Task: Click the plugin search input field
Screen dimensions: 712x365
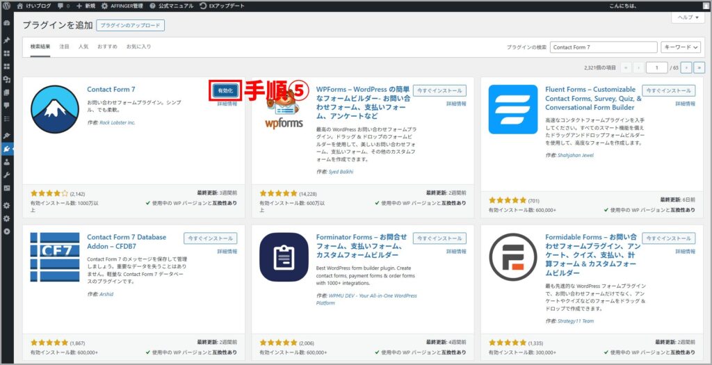Action: click(604, 47)
